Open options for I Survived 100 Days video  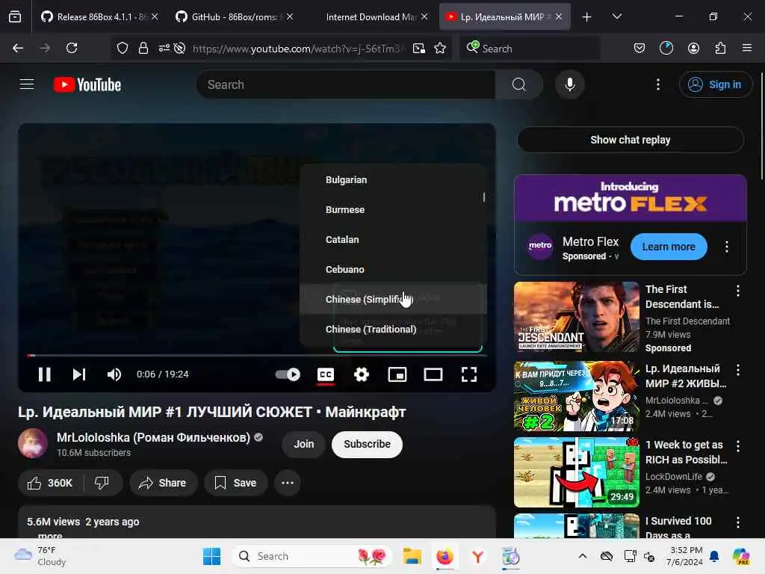pyautogui.click(x=737, y=522)
